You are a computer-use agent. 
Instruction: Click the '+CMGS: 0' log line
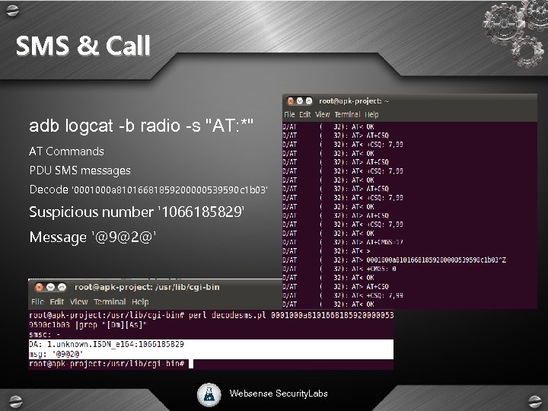339,269
